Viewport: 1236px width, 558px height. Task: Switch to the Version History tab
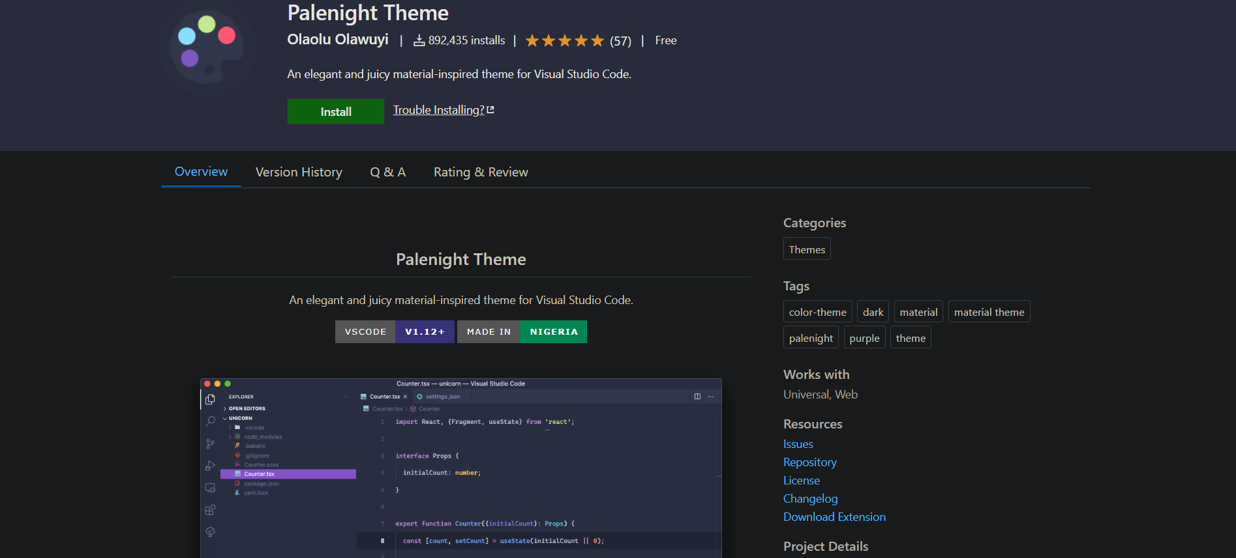point(299,173)
